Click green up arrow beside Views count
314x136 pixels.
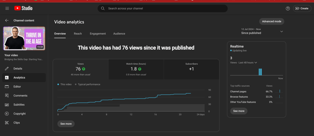tap(83, 69)
